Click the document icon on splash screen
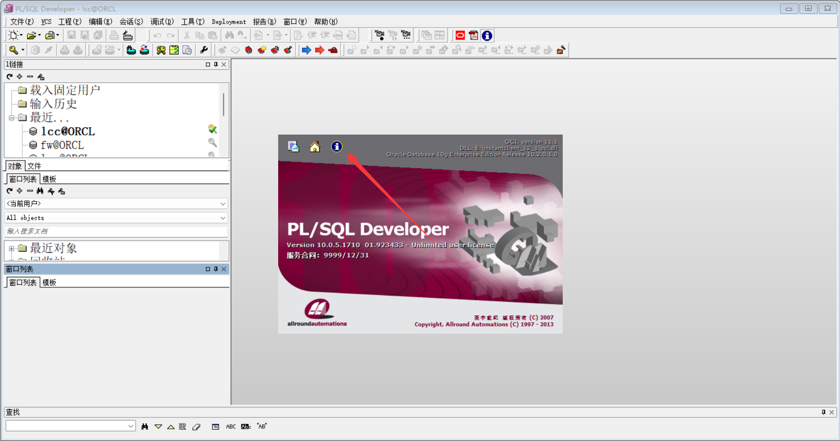Viewport: 840px width, 441px height. tap(294, 146)
